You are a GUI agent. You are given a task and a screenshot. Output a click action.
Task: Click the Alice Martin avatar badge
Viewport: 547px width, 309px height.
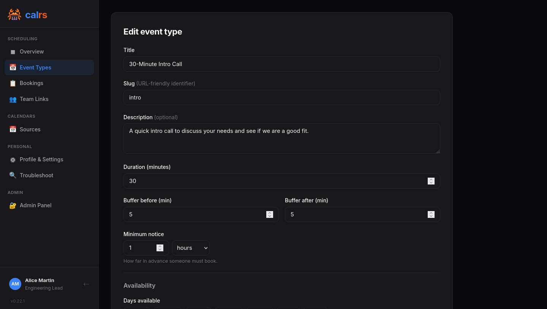15,284
